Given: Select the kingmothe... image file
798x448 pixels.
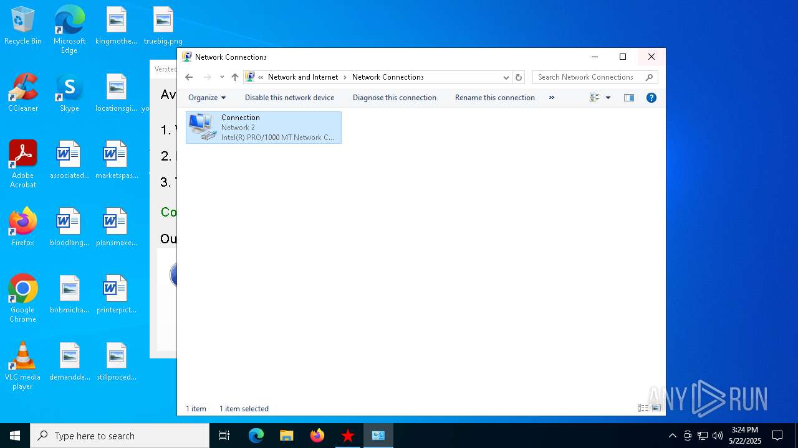Looking at the screenshot, I should coord(116,26).
